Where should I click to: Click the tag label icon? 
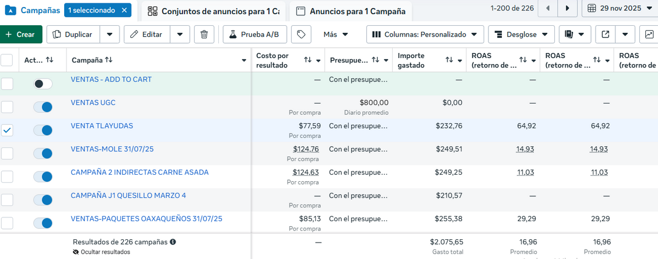coord(301,34)
